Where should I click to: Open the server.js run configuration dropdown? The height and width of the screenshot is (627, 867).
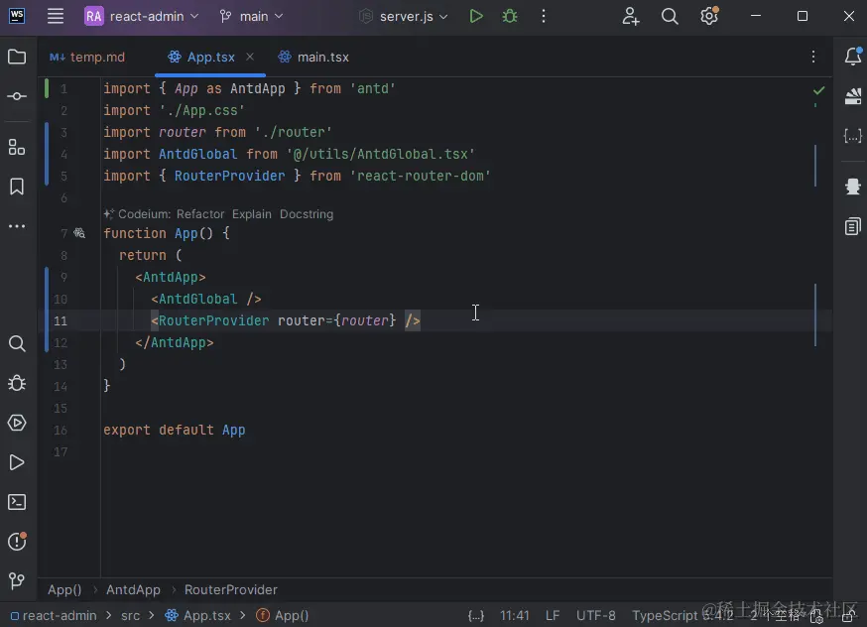coord(404,16)
